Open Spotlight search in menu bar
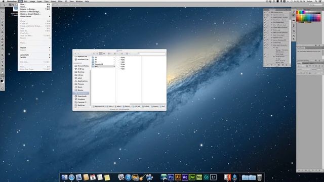Screen dimensions: 324x182 pos(315,1)
